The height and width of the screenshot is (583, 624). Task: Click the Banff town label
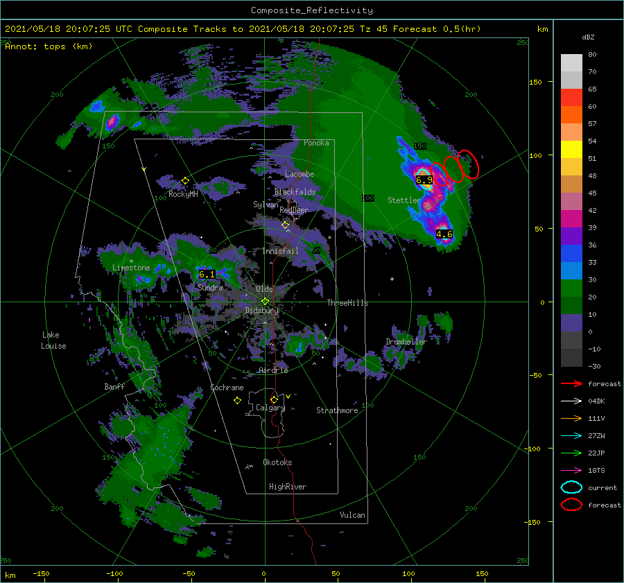(114, 386)
